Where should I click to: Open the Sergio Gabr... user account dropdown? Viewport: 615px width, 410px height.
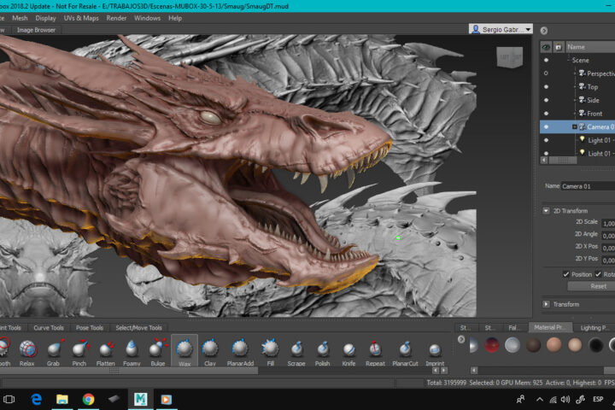[501, 29]
